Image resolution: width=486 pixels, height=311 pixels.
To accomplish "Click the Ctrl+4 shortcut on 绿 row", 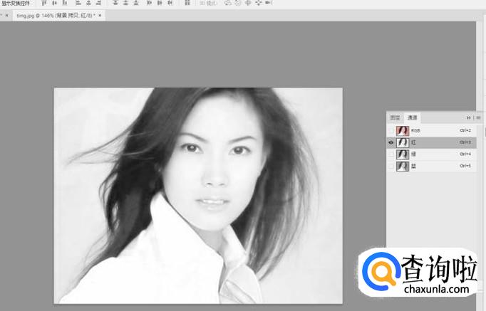I will [465, 154].
